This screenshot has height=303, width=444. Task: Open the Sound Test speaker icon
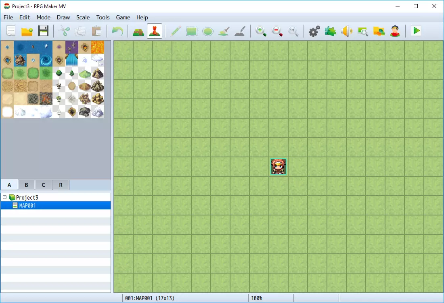(347, 31)
